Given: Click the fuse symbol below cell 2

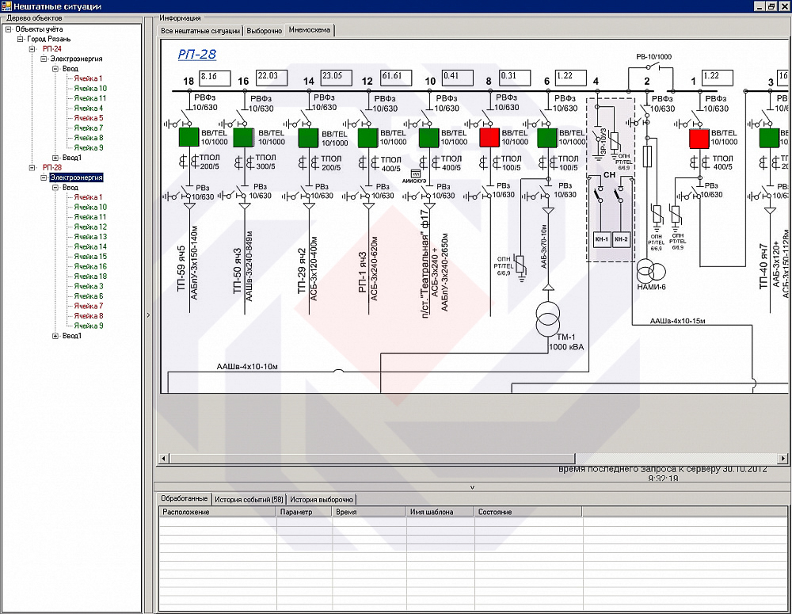Looking at the screenshot, I should click(647, 157).
